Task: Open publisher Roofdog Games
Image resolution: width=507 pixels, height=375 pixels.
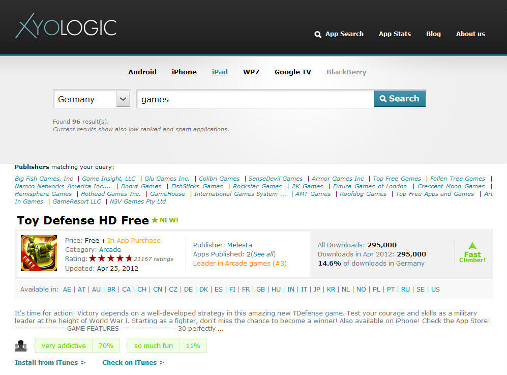Action: (x=363, y=194)
